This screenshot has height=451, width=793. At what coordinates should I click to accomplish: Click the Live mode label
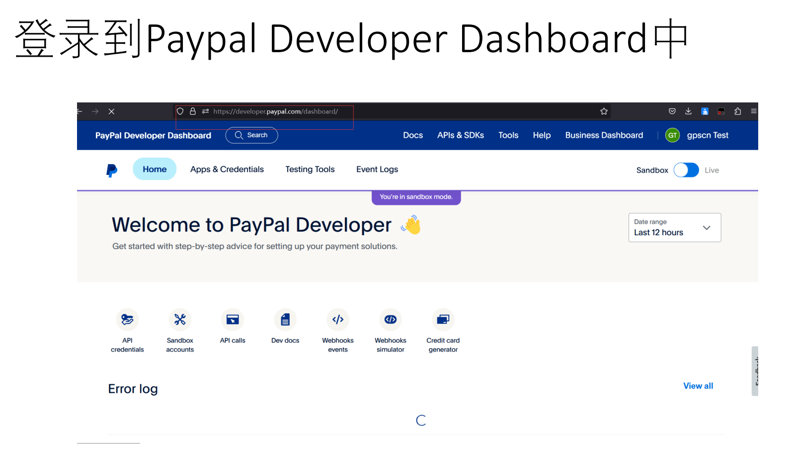712,170
